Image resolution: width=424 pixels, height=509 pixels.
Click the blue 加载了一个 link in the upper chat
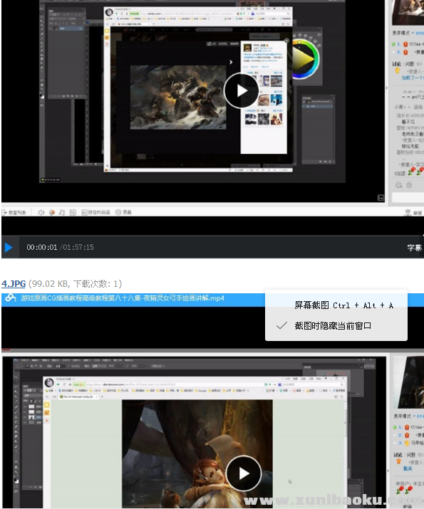413,78
